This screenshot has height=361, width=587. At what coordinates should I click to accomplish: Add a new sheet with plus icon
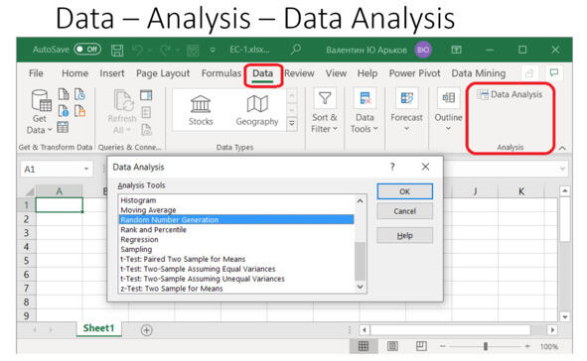[147, 330]
